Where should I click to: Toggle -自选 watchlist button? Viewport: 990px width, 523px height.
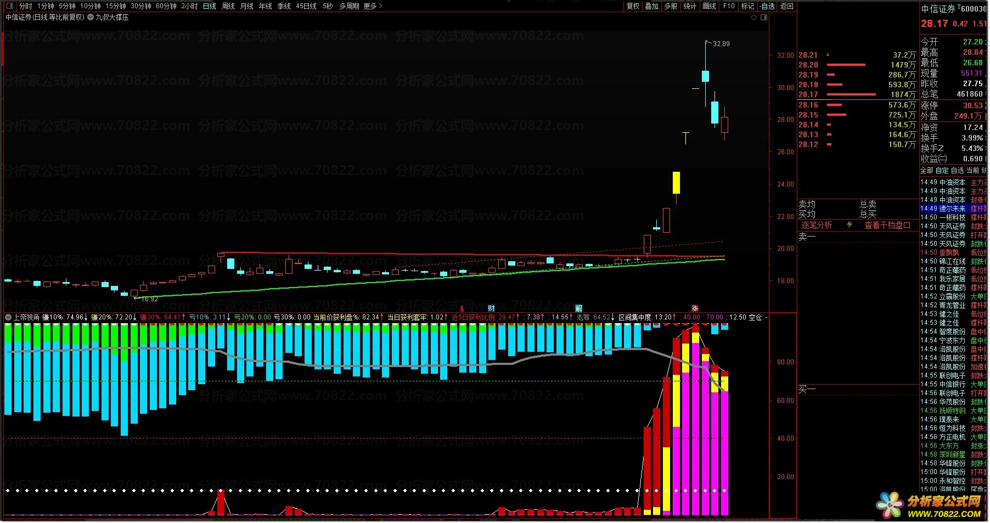point(767,6)
